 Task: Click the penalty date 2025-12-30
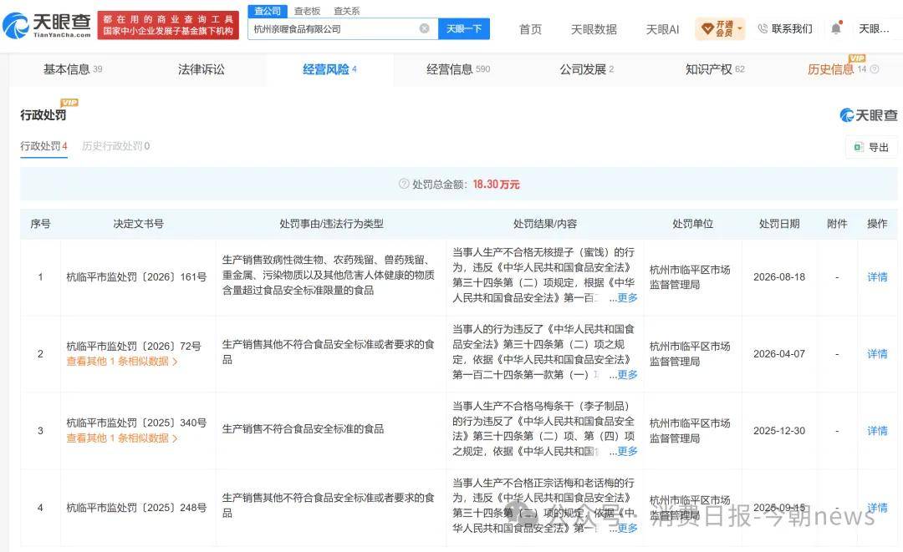779,431
